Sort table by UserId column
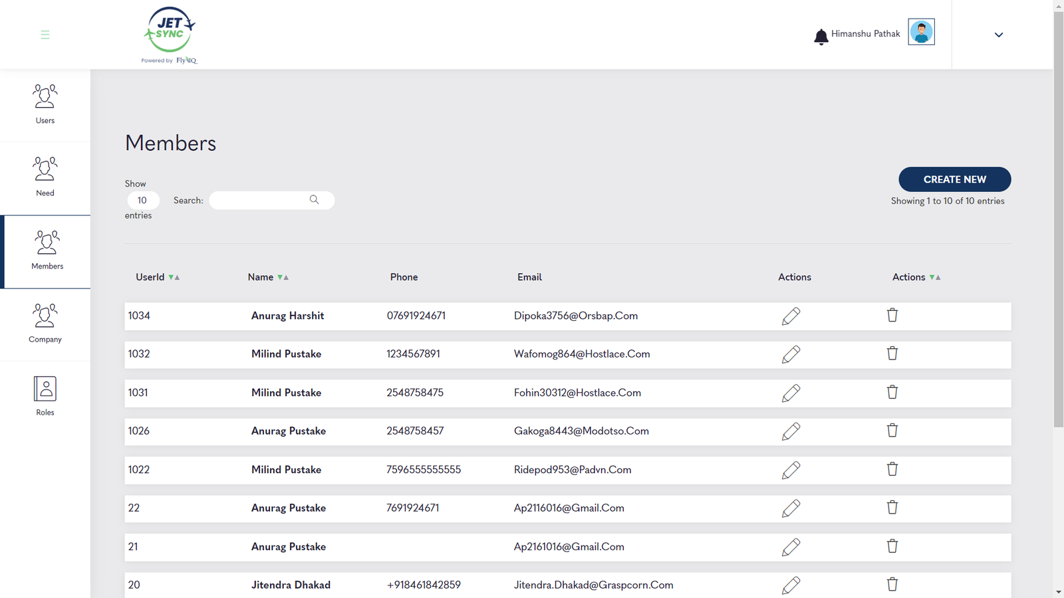 pyautogui.click(x=158, y=277)
